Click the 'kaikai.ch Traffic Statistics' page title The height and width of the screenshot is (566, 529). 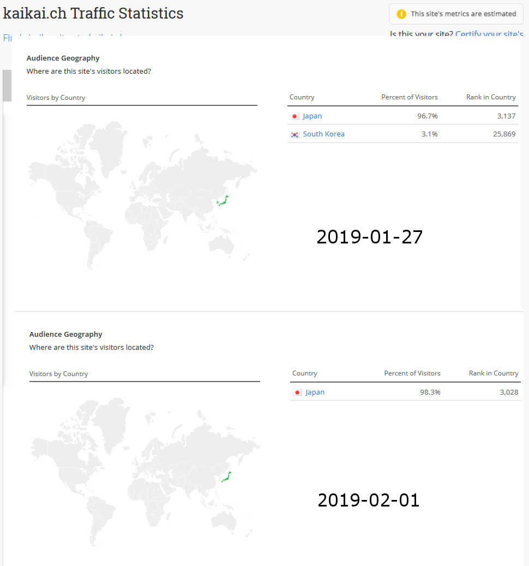(93, 13)
